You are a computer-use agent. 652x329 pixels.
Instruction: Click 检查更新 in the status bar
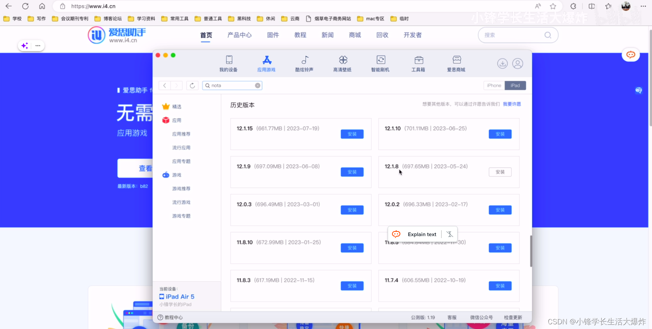(513, 317)
